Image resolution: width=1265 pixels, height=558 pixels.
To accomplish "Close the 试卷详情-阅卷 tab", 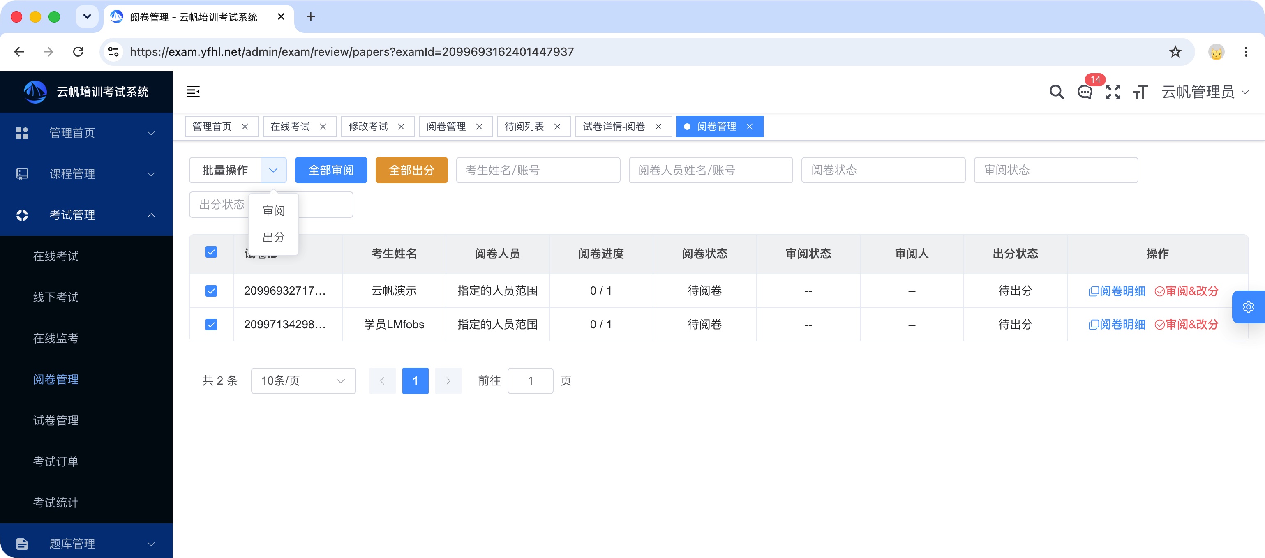I will click(x=658, y=127).
